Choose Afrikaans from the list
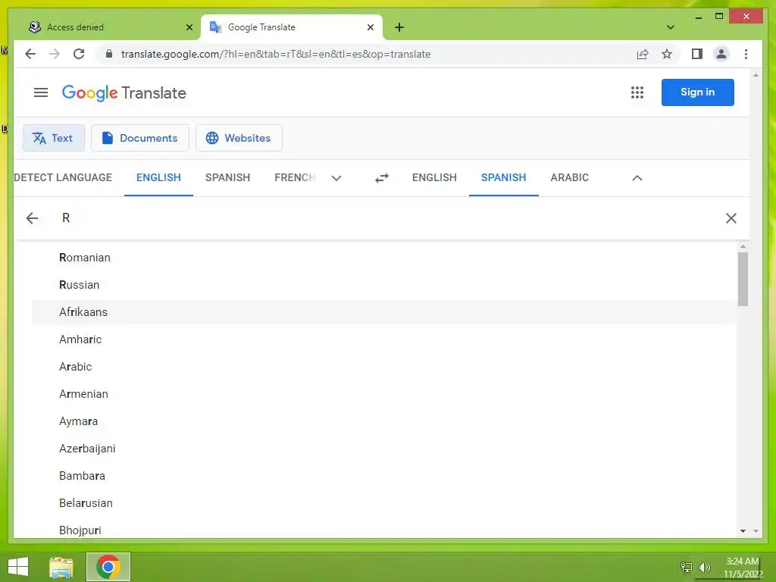The image size is (776, 582). 384,312
